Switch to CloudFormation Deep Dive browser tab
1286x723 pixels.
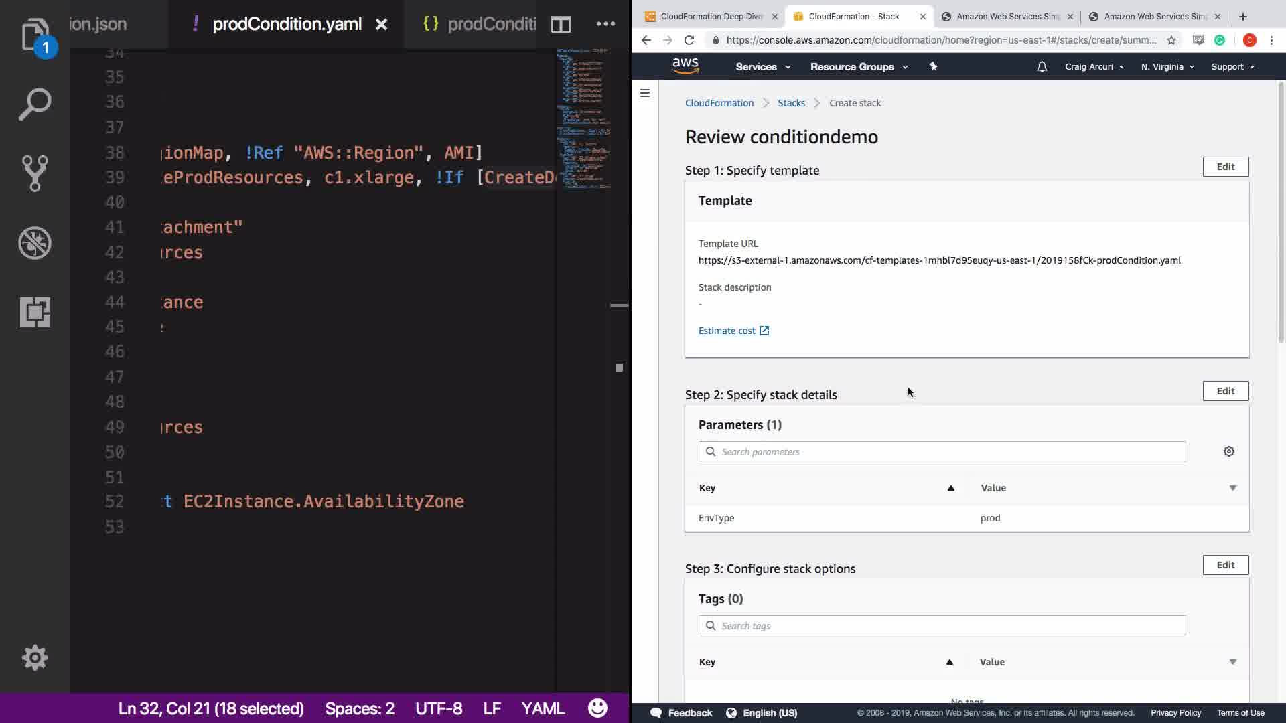click(x=711, y=17)
